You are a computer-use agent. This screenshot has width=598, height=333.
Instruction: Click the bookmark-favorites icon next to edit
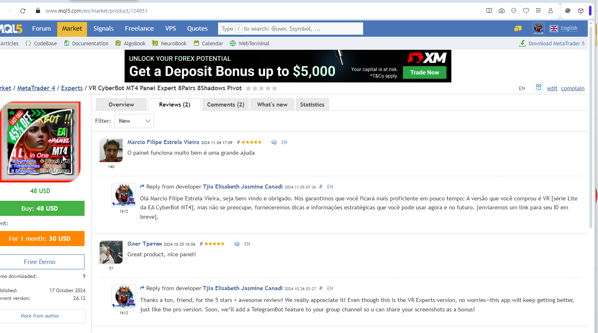(x=539, y=88)
